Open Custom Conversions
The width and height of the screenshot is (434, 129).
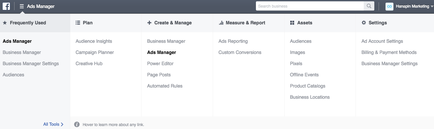point(240,52)
